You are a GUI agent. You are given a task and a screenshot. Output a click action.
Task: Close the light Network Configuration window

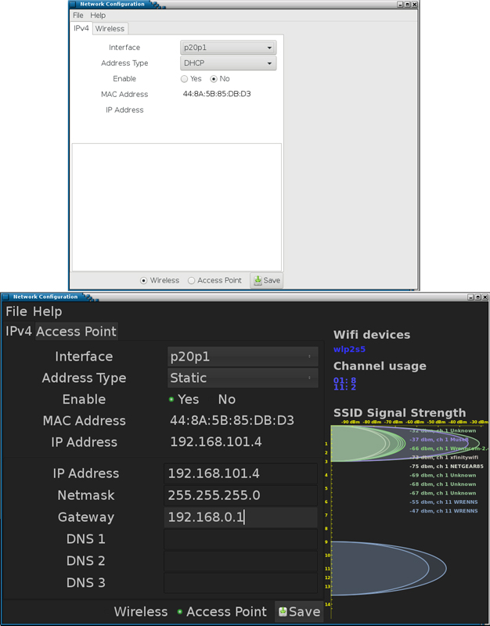[415, 5]
